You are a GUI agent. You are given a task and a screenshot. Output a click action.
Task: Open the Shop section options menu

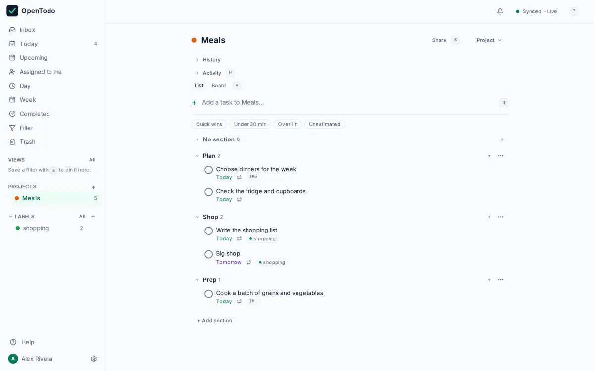pyautogui.click(x=501, y=217)
